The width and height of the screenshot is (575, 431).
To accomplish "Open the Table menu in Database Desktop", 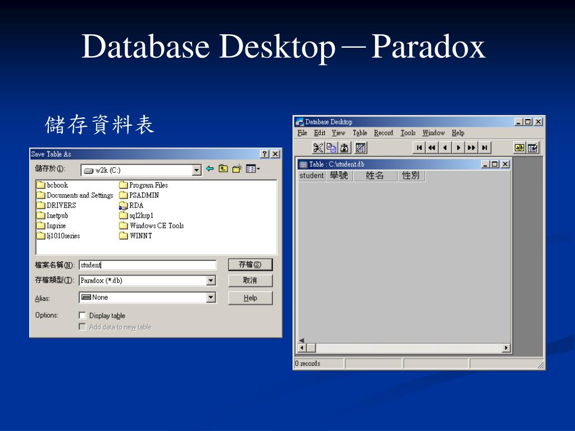I will (x=360, y=132).
